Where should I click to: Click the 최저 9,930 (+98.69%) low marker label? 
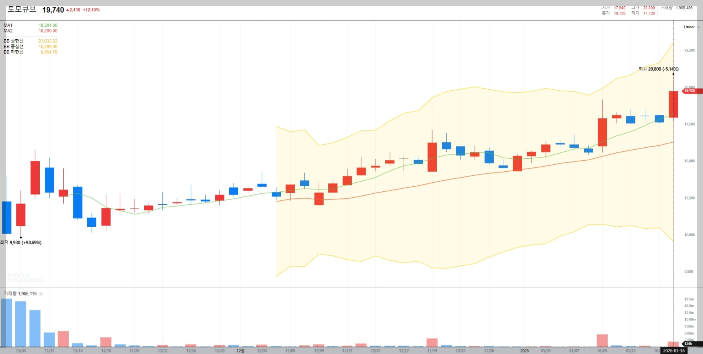pyautogui.click(x=21, y=243)
